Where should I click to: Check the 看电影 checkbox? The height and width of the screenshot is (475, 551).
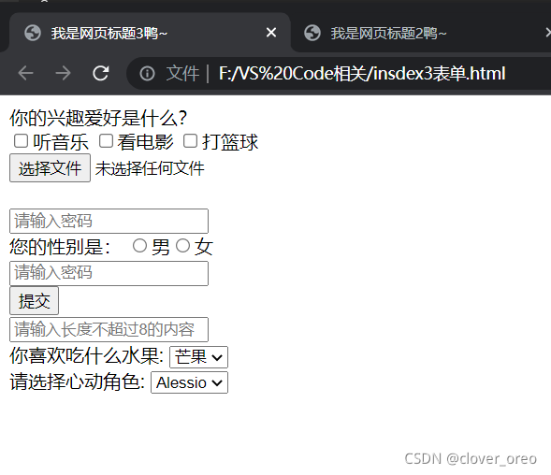point(106,141)
